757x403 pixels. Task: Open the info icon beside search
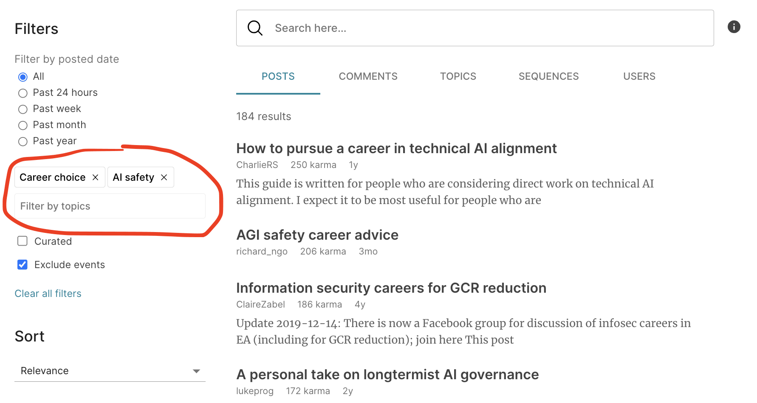tap(734, 27)
